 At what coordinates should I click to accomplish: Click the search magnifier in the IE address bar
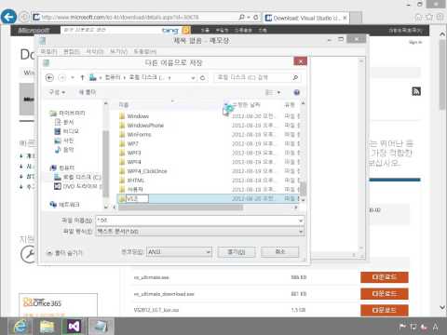pyautogui.click(x=241, y=18)
